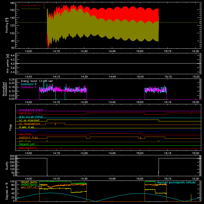
Task: Select the NON_SOLAR_EVENT flag label
Action: tap(31, 117)
